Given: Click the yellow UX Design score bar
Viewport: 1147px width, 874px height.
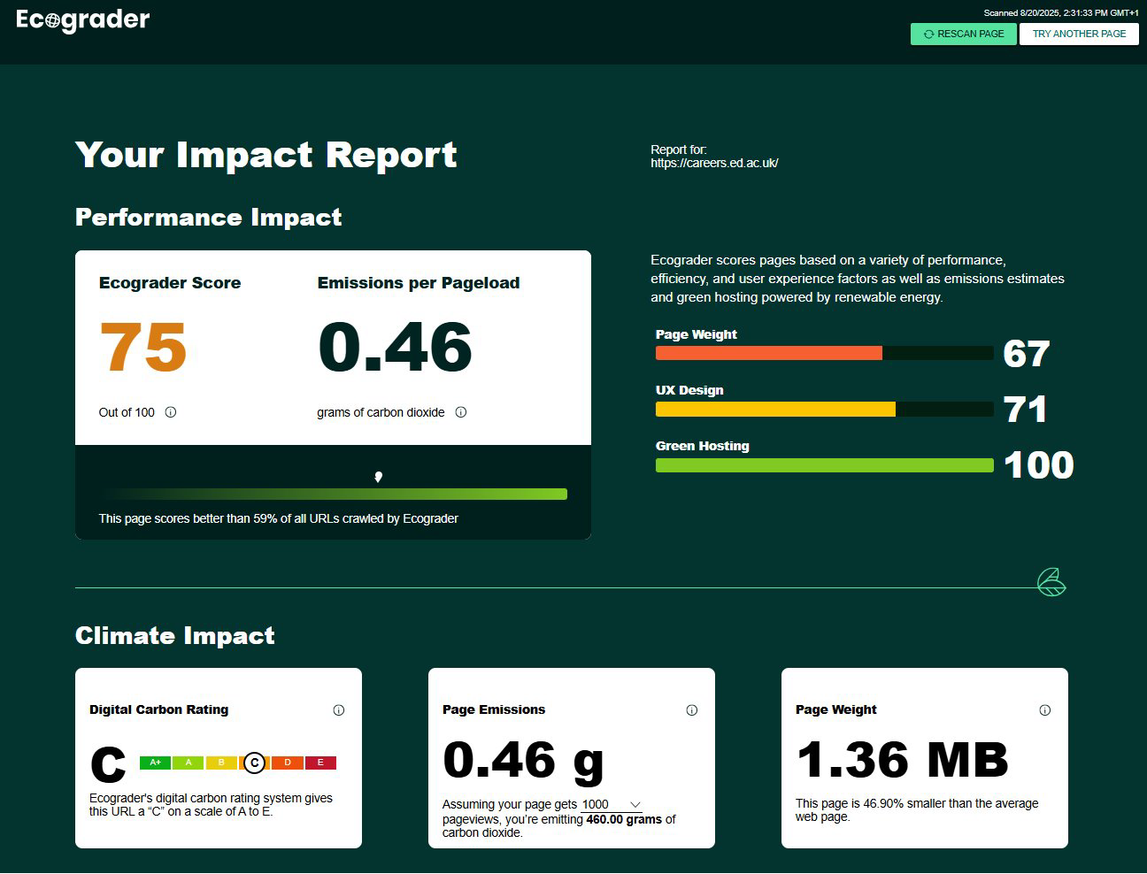Looking at the screenshot, I should point(774,410).
